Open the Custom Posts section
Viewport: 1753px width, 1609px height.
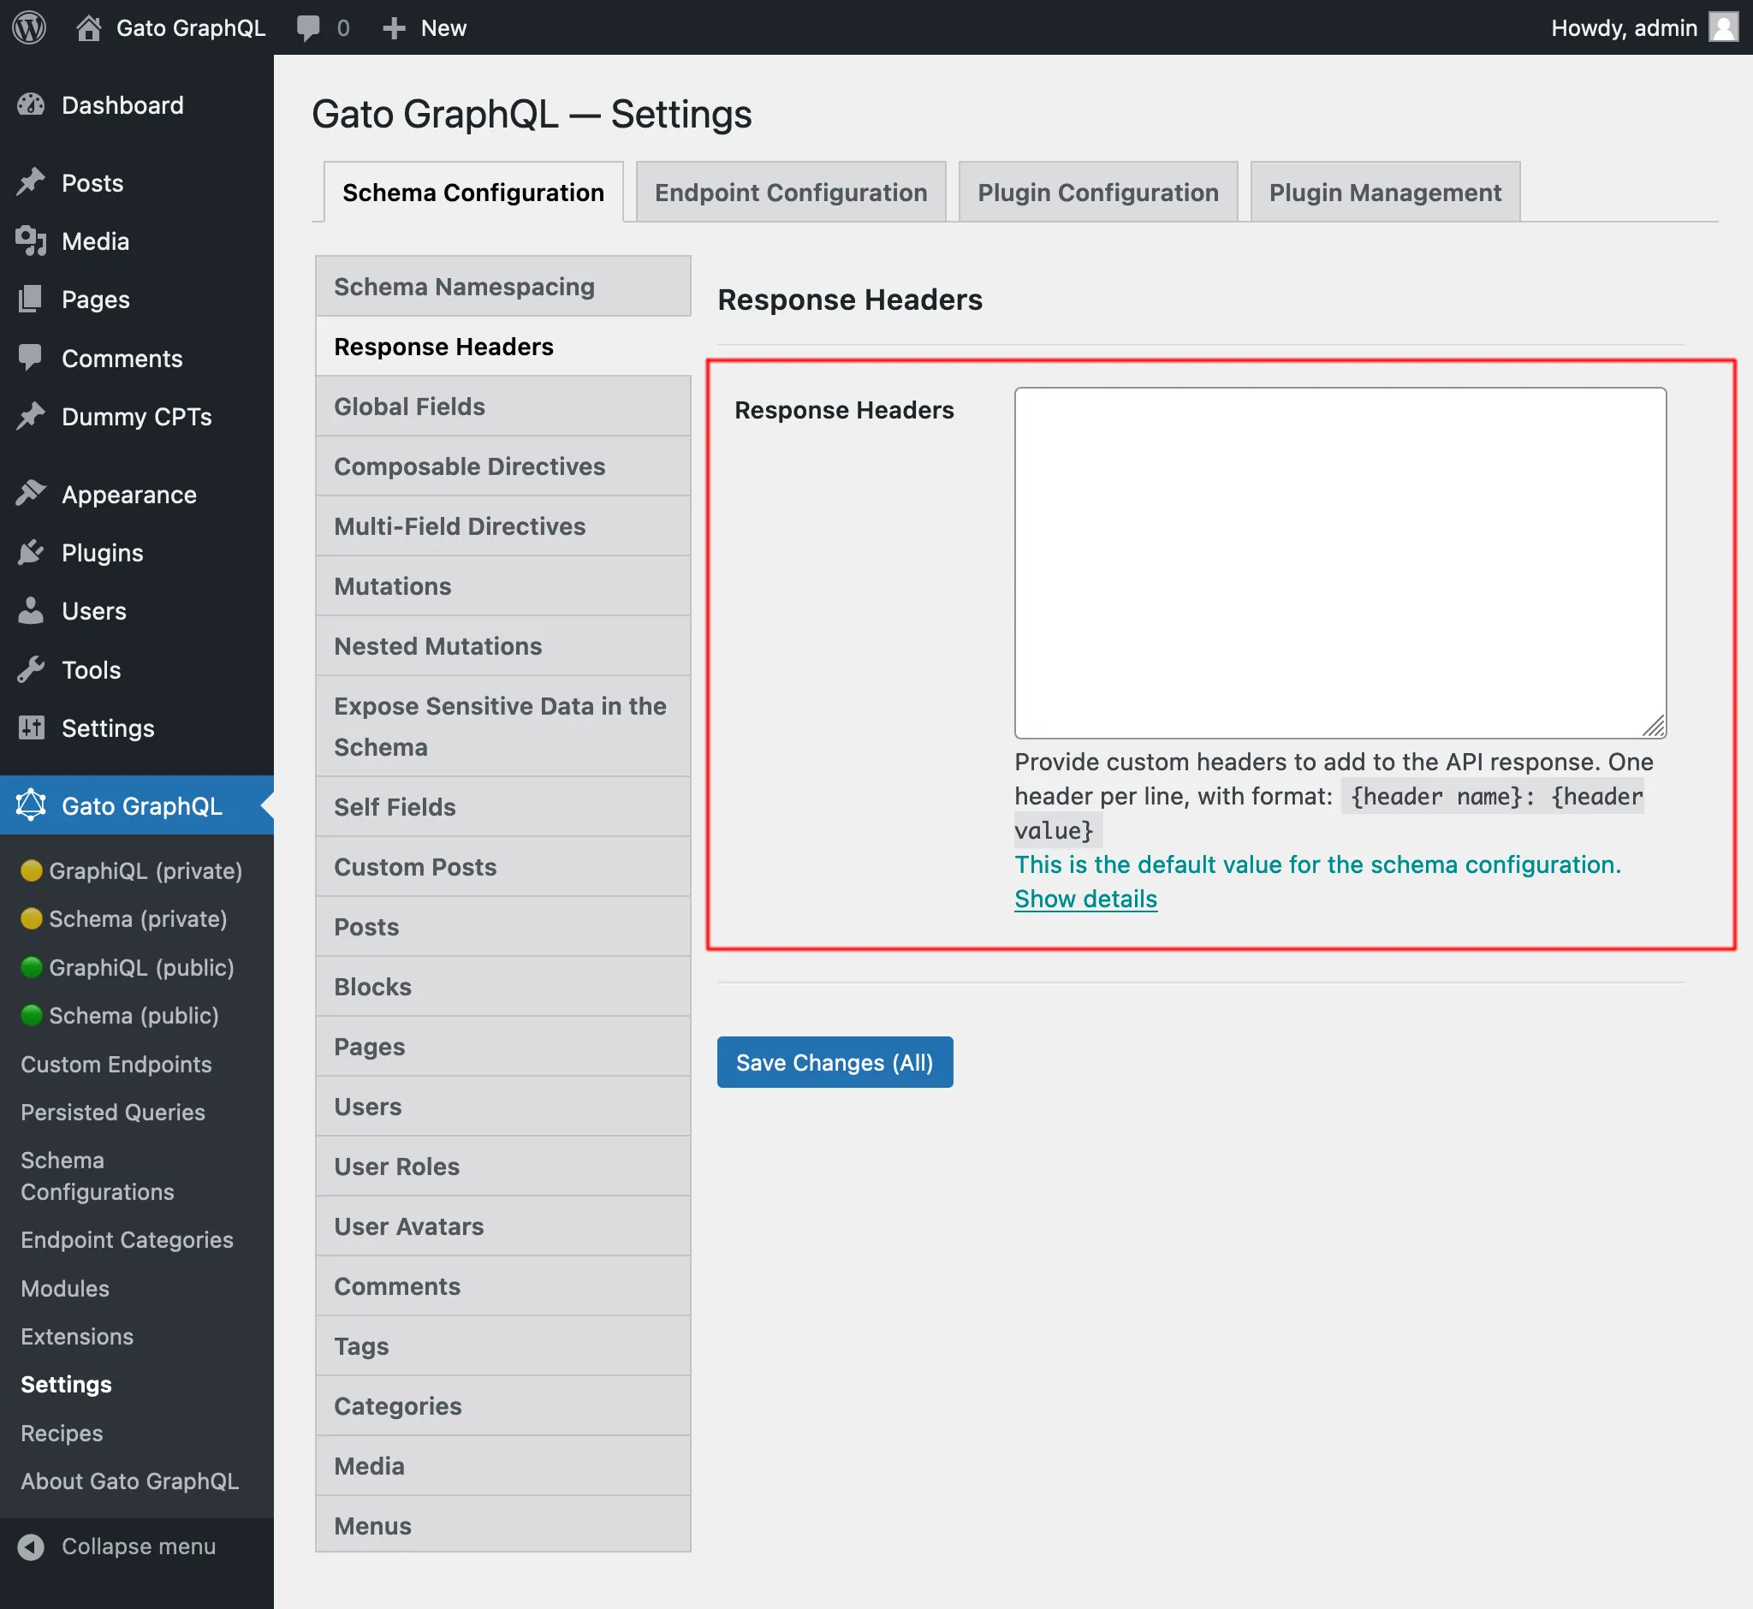tap(503, 867)
